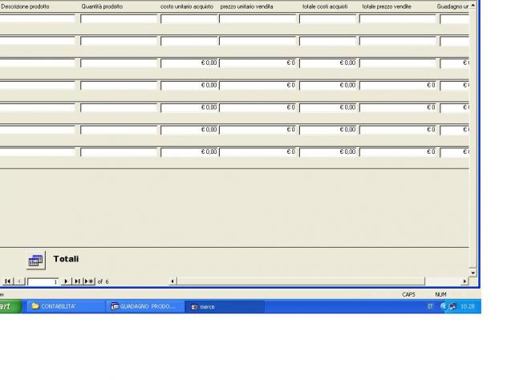Click third row costo unitario € 0,00 field
The width and height of the screenshot is (507, 380).
(189, 63)
